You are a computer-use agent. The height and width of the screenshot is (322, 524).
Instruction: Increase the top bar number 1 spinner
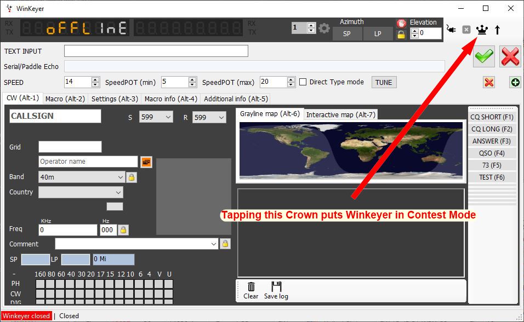click(x=311, y=25)
